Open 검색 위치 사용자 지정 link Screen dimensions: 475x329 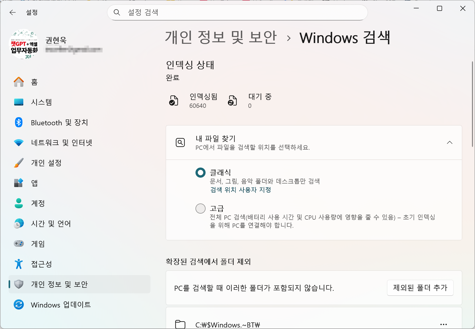click(241, 190)
